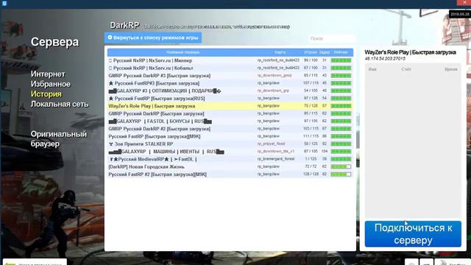The height and width of the screenshot is (265, 471).
Task: Click the 'Время' column in player panel
Action: tap(451, 69)
